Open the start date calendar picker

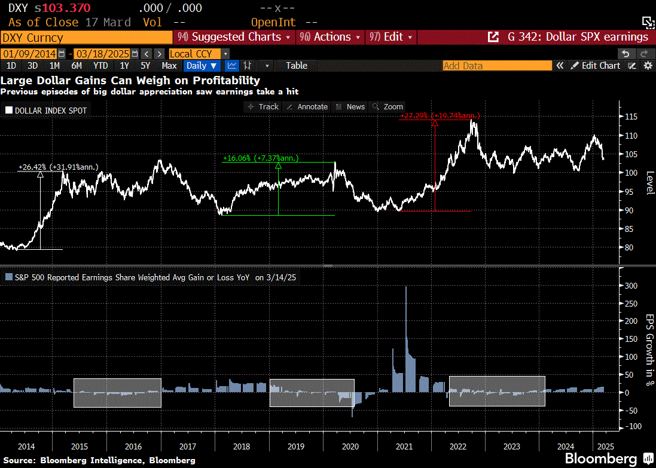click(62, 54)
